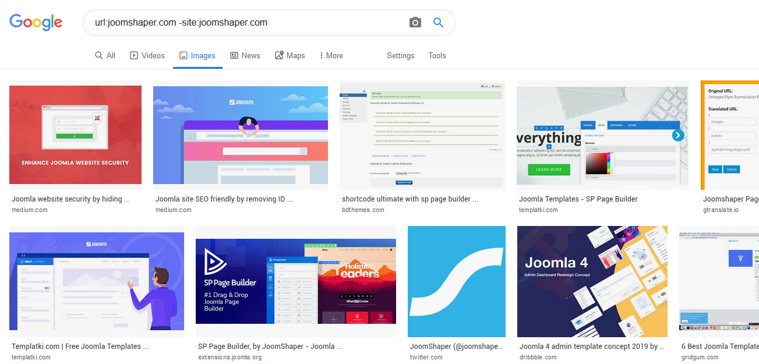Click 'SP Page Builder, by JoomShaper' title
The width and height of the screenshot is (759, 364).
tap(270, 346)
